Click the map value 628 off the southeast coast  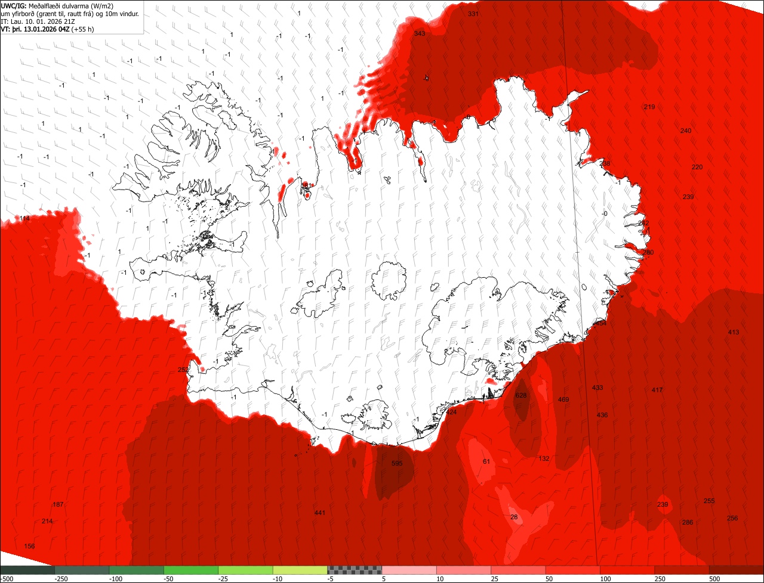[521, 395]
